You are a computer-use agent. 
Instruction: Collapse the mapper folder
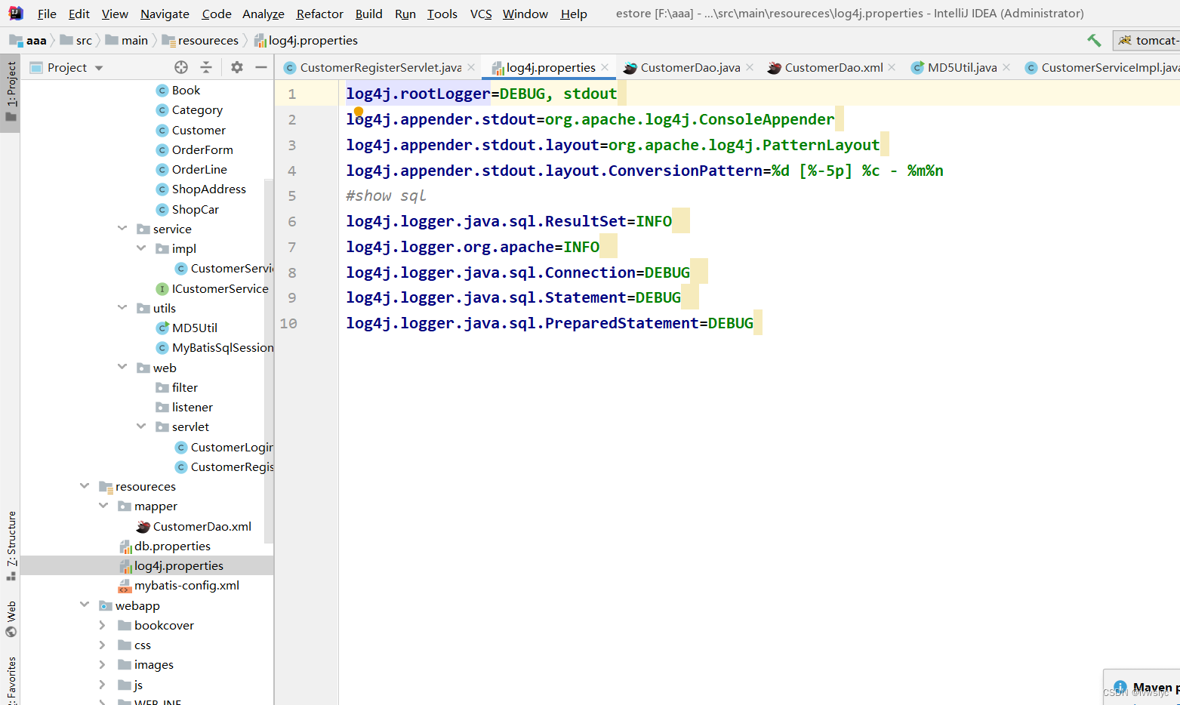pyautogui.click(x=103, y=505)
